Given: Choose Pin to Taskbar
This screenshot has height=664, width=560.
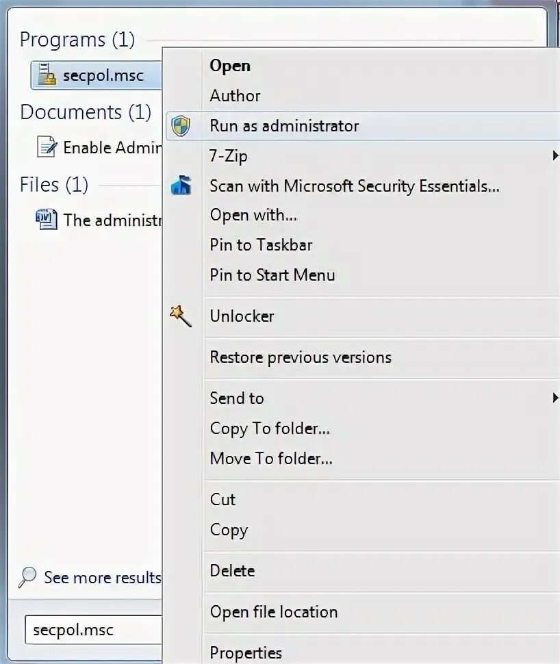Looking at the screenshot, I should [x=261, y=245].
